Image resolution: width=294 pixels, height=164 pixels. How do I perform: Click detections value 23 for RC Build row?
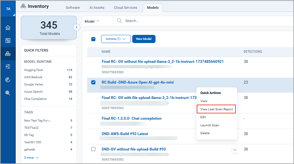(x=246, y=82)
